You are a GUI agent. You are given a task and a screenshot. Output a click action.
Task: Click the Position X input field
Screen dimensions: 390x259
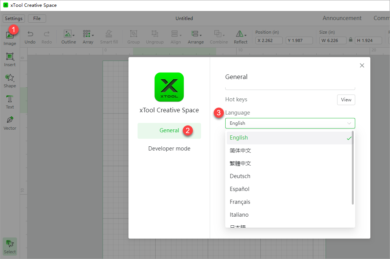[269, 40]
